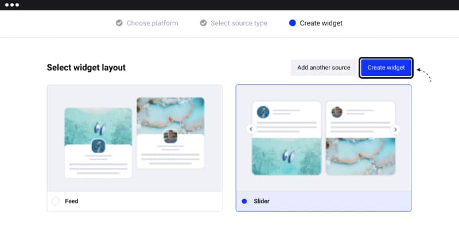
Task: Click the Feed label text
Action: (71, 201)
